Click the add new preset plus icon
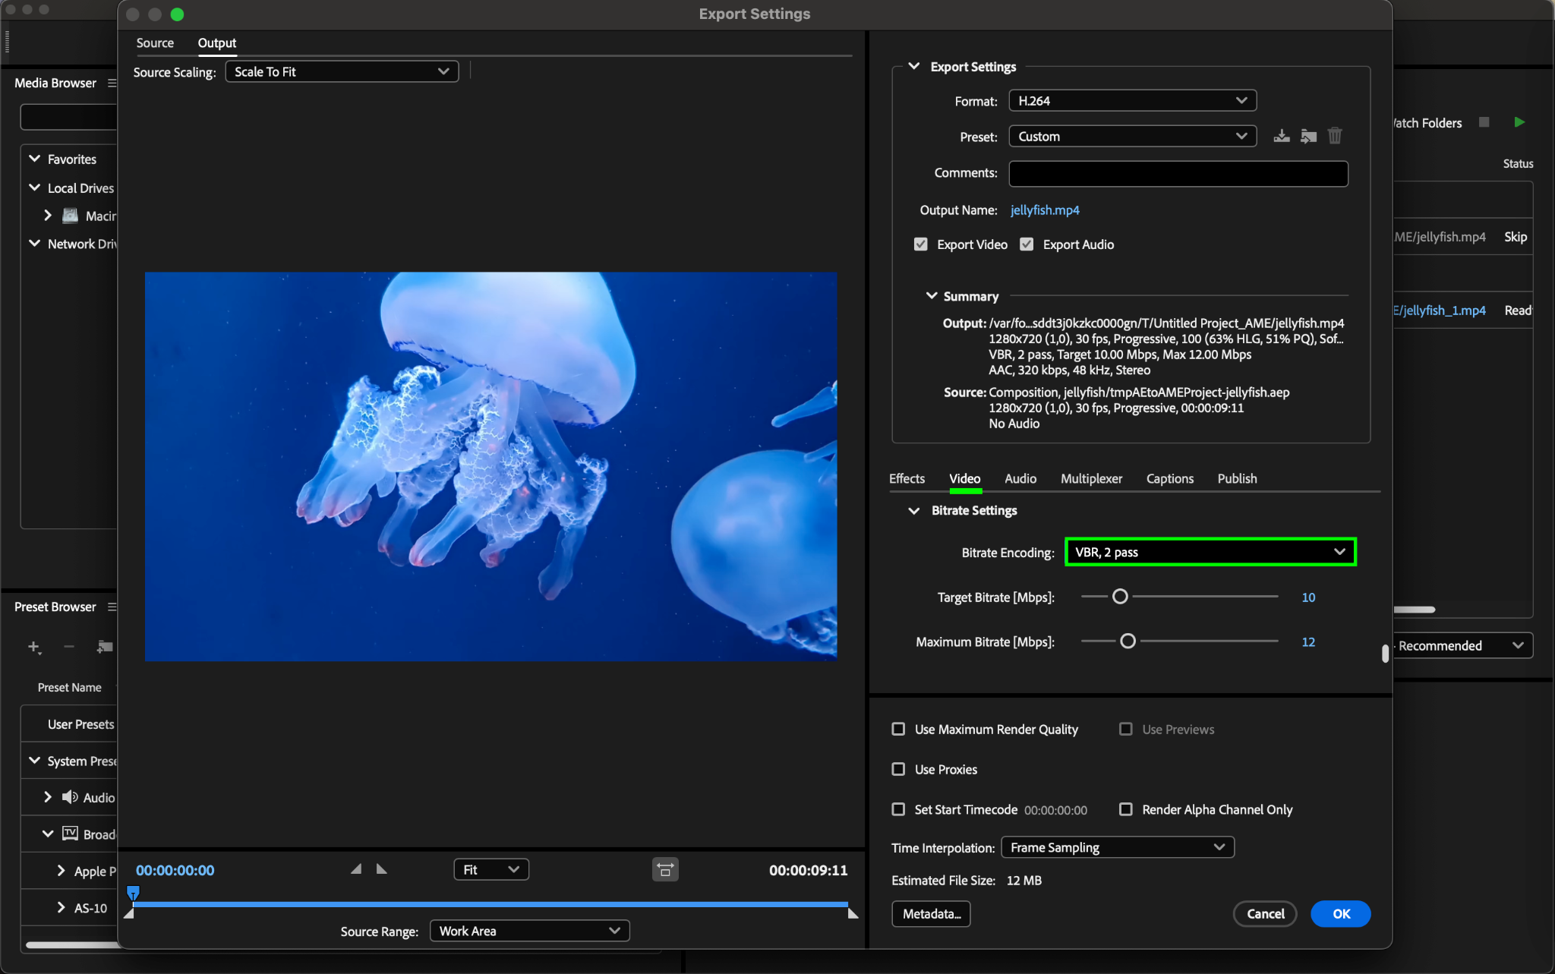Viewport: 1555px width, 974px height. [x=34, y=647]
